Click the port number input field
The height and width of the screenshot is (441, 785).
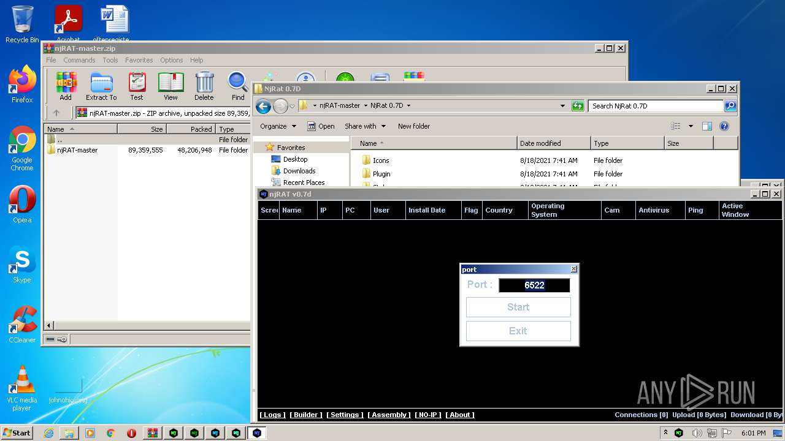534,285
